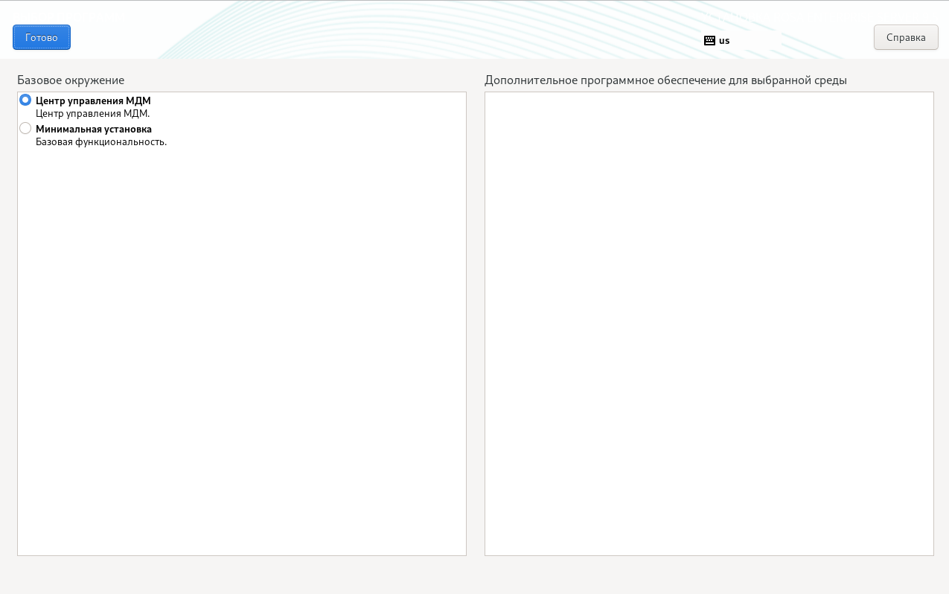The height and width of the screenshot is (594, 949).
Task: Click the non-bold 'Центр управления МДМ.' description line
Action: (93, 114)
